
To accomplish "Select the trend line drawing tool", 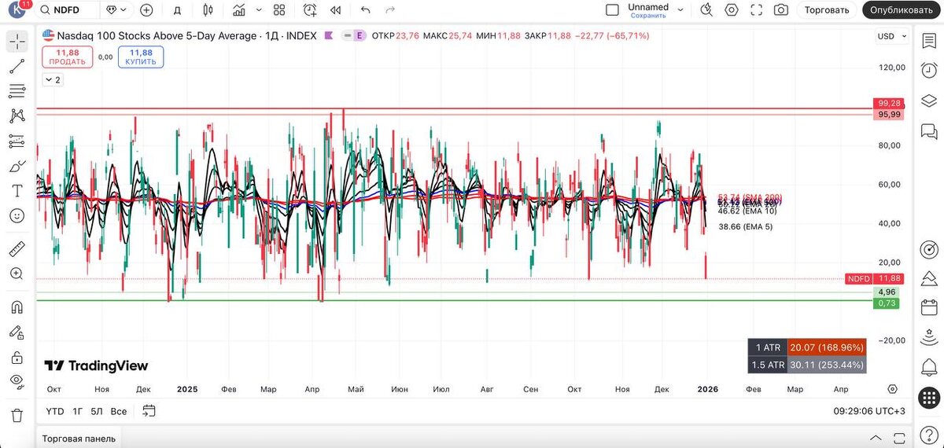I will [x=17, y=67].
